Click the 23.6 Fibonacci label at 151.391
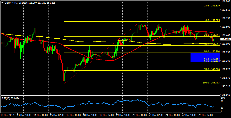The image size is (231, 118). pyautogui.click(x=212, y=35)
